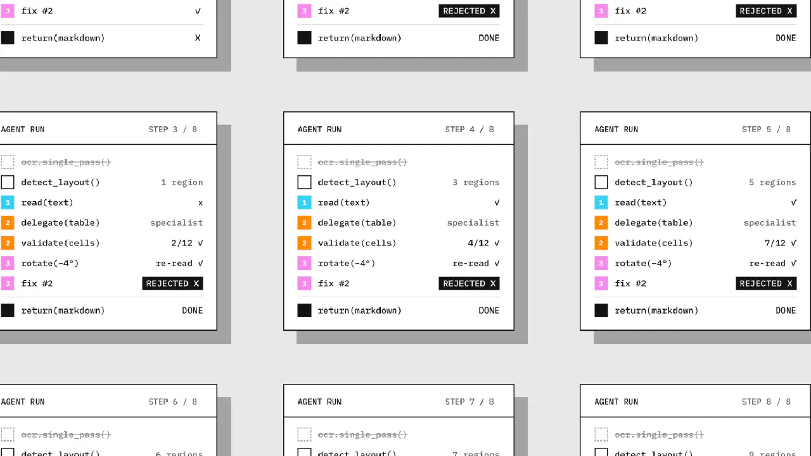Click the '1 region' value
Screen dimensions: 811x456
click(182, 182)
